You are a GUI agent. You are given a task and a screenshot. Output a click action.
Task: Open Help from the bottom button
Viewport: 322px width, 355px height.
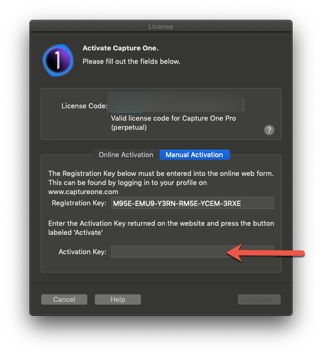(118, 299)
